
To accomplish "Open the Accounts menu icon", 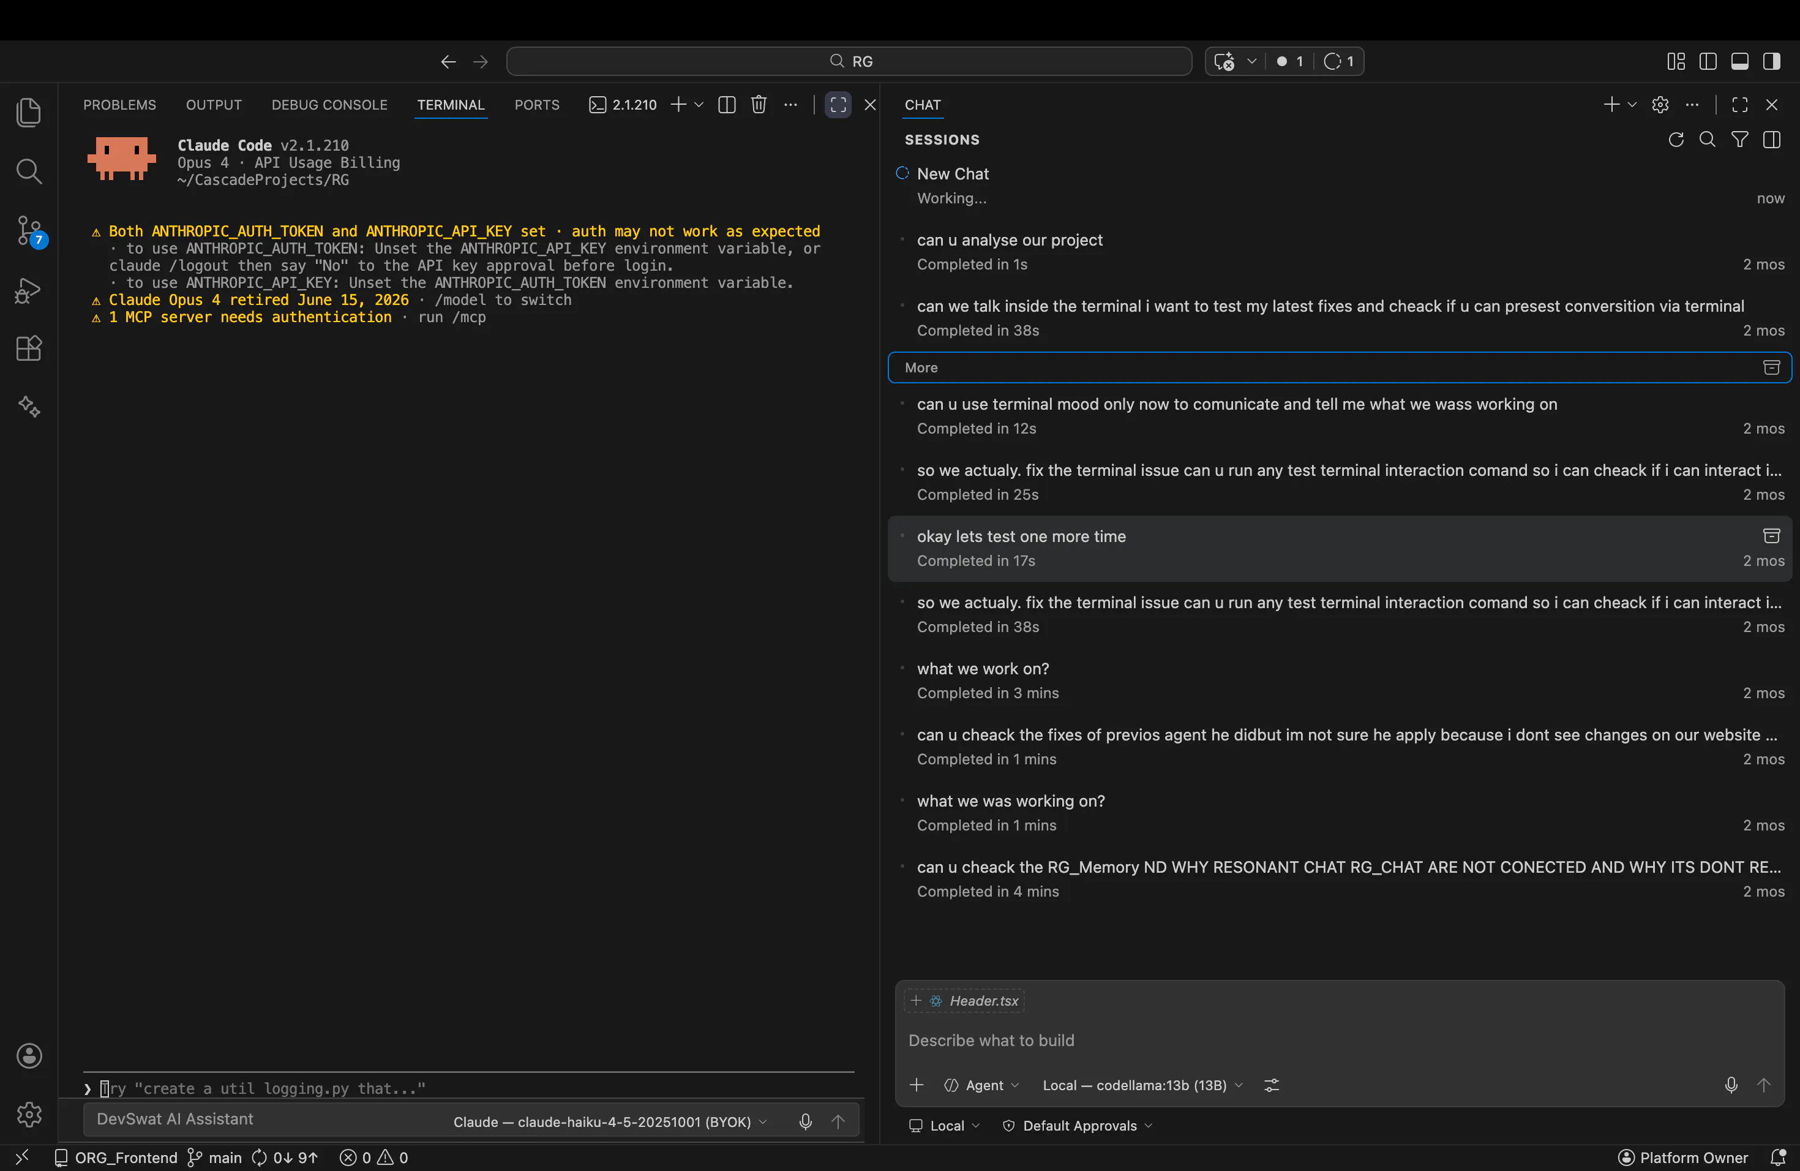I will tap(29, 1055).
